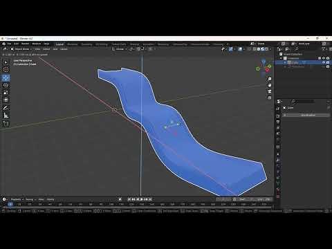Select the Transform tool
332x249 pixels.
coord(6,100)
